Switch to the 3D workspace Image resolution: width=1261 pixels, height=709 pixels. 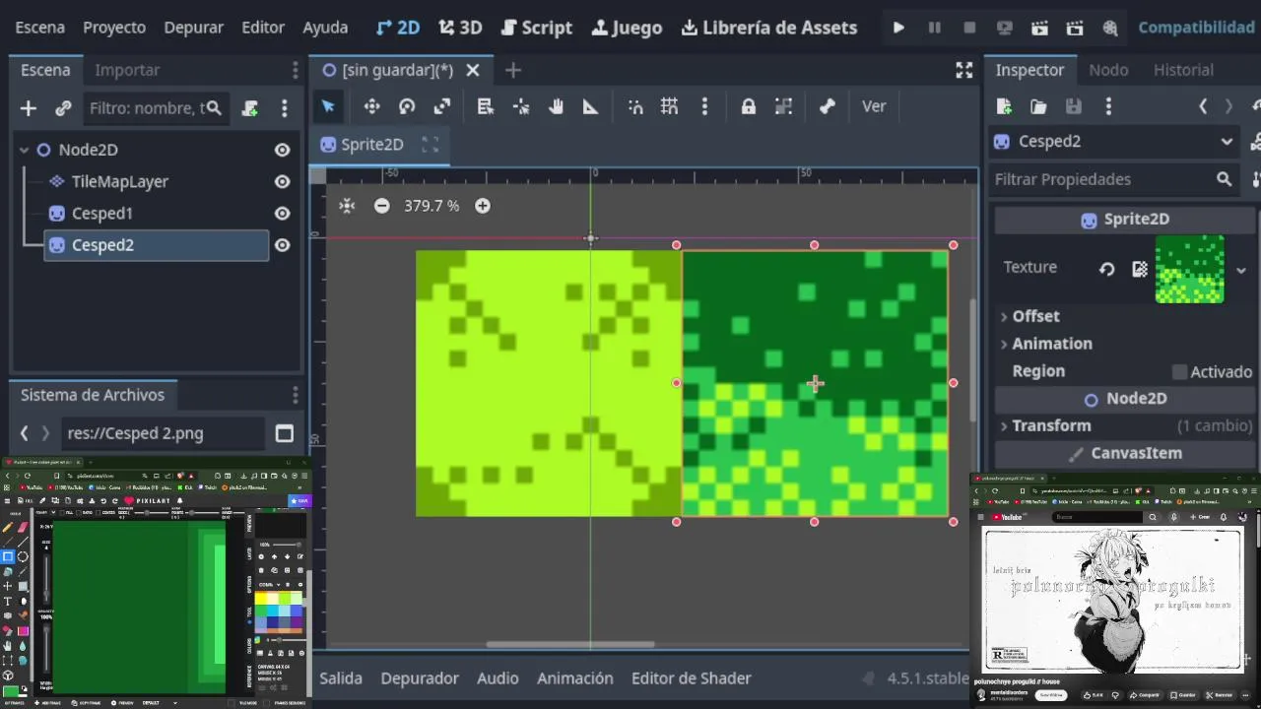[x=460, y=28]
